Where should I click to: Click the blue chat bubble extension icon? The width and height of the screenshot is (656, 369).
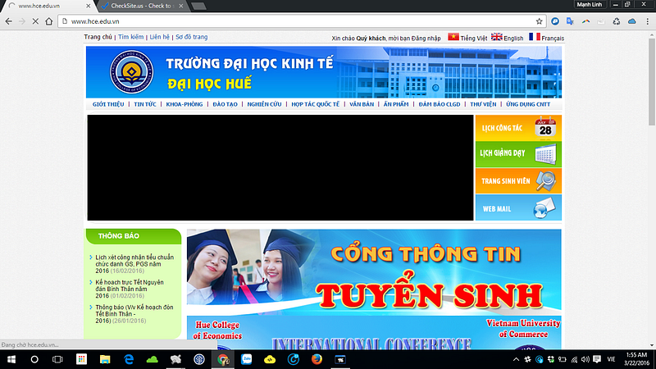(555, 21)
